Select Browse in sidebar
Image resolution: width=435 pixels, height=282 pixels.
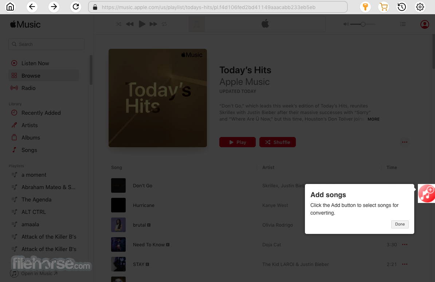point(44,76)
